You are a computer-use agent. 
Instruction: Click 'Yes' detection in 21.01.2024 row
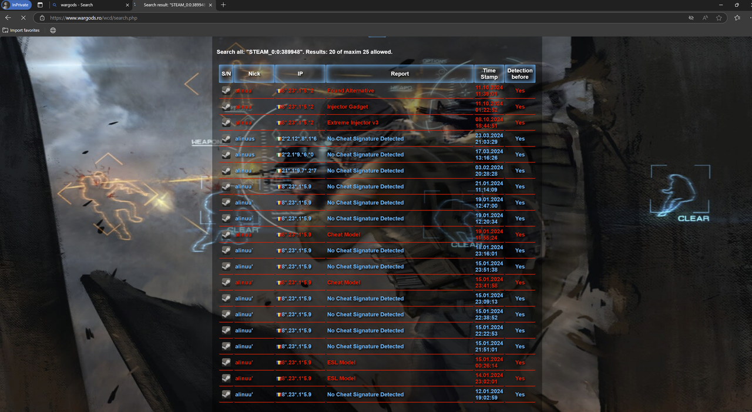click(520, 186)
